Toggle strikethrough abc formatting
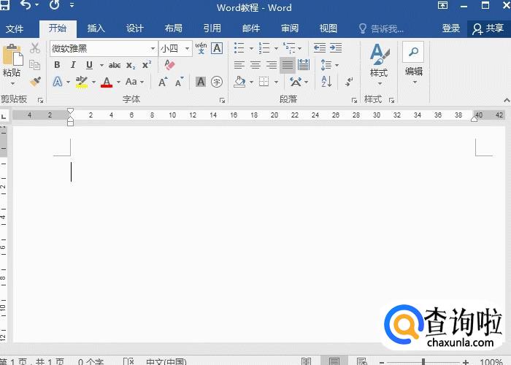The image size is (511, 365). click(115, 65)
